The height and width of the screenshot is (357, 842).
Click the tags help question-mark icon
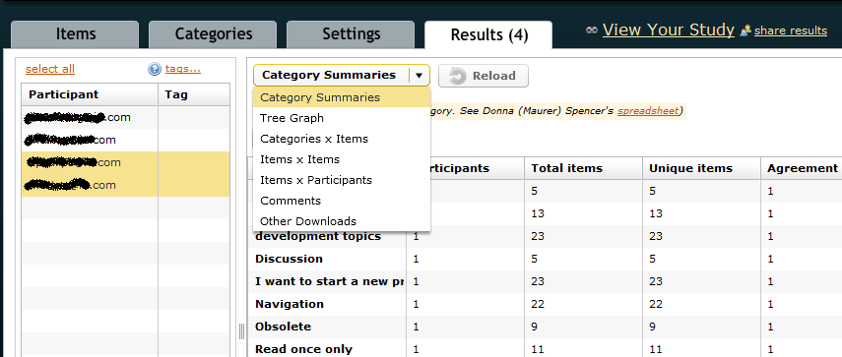pyautogui.click(x=155, y=69)
